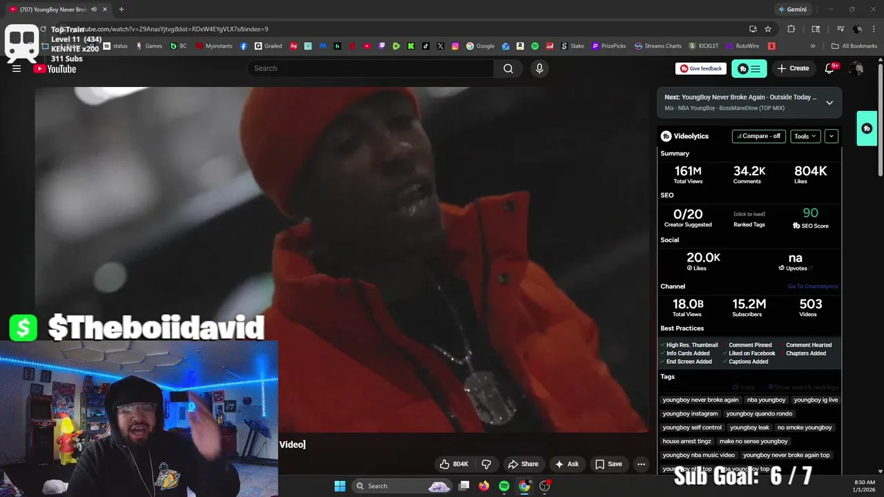884x497 pixels.
Task: Click the magnifier search button
Action: coord(508,68)
